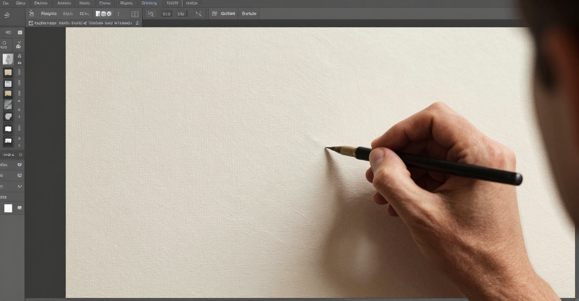The height and width of the screenshot is (301, 579).
Task: Open the stacked-lines menu icon at top left
Action: coord(7,15)
